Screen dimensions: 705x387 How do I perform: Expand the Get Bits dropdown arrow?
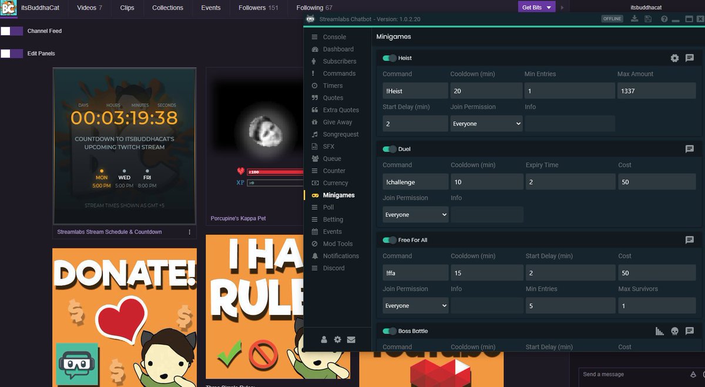pos(549,8)
